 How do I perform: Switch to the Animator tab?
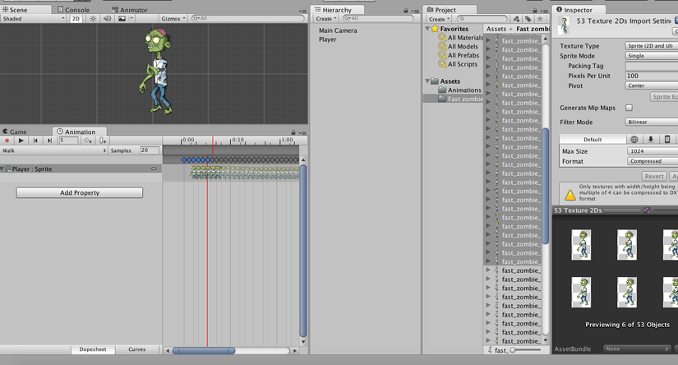click(130, 10)
